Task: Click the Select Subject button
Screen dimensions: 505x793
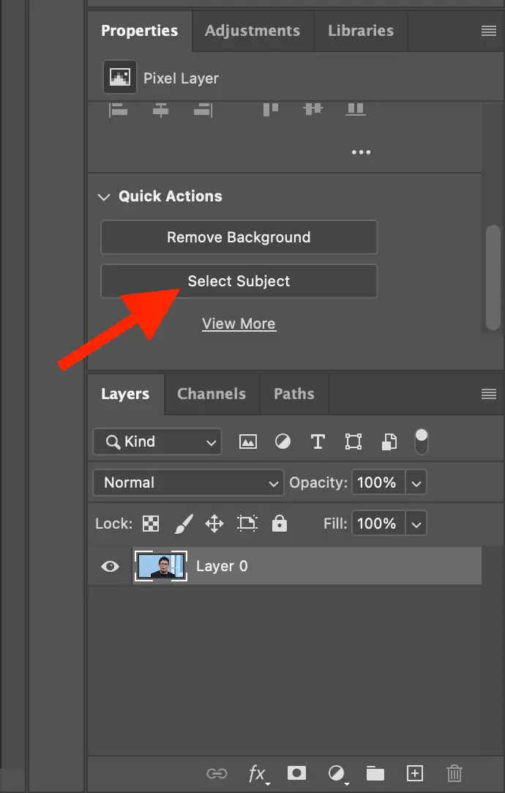Action: (x=239, y=281)
